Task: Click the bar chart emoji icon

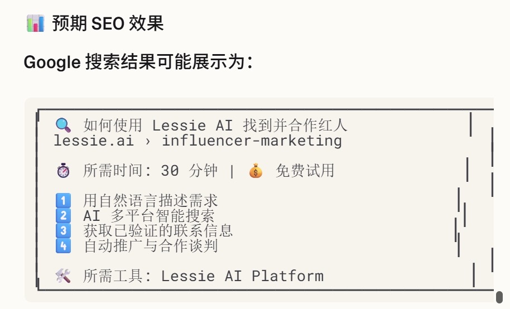Action: (35, 23)
